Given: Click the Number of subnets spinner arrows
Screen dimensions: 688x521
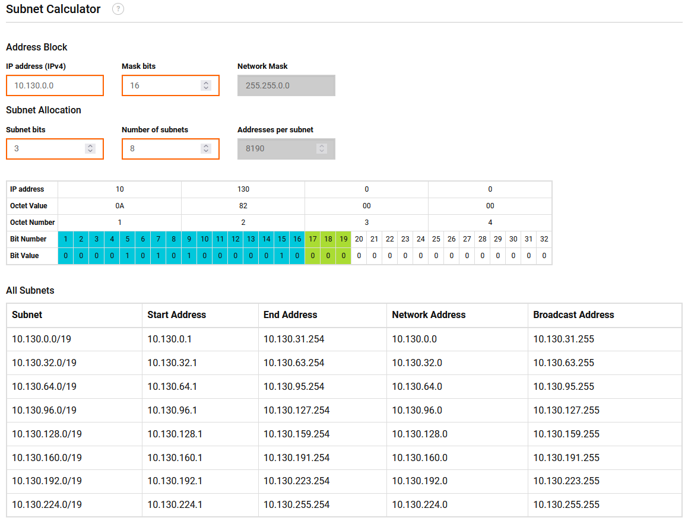Looking at the screenshot, I should [x=206, y=148].
